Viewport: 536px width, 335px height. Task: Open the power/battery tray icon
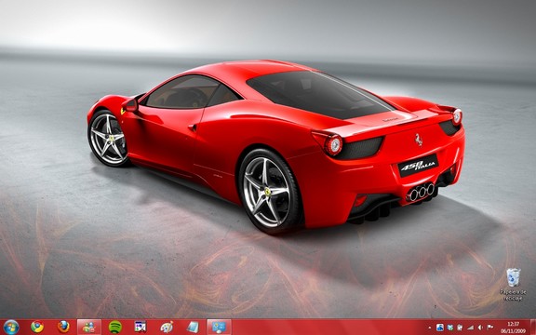[x=460, y=328]
